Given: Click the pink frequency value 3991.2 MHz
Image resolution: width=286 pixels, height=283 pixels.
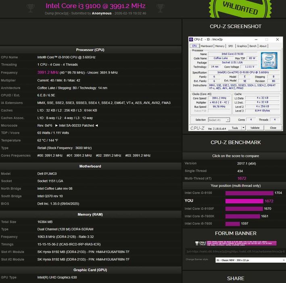Looking at the screenshot, I should (x=48, y=72).
